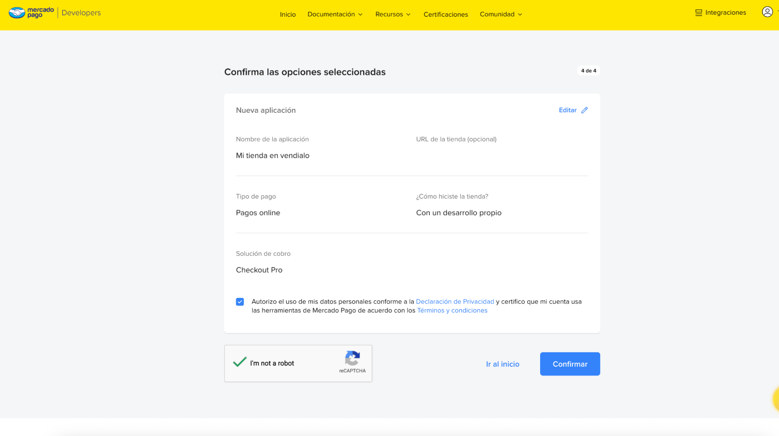The height and width of the screenshot is (436, 779).
Task: Click the 'Nueva aplicación' section heading
Action: 265,110
